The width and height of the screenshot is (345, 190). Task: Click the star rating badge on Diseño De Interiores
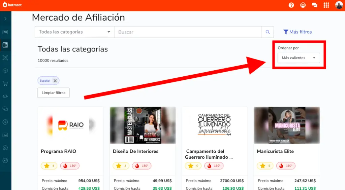tap(121, 165)
